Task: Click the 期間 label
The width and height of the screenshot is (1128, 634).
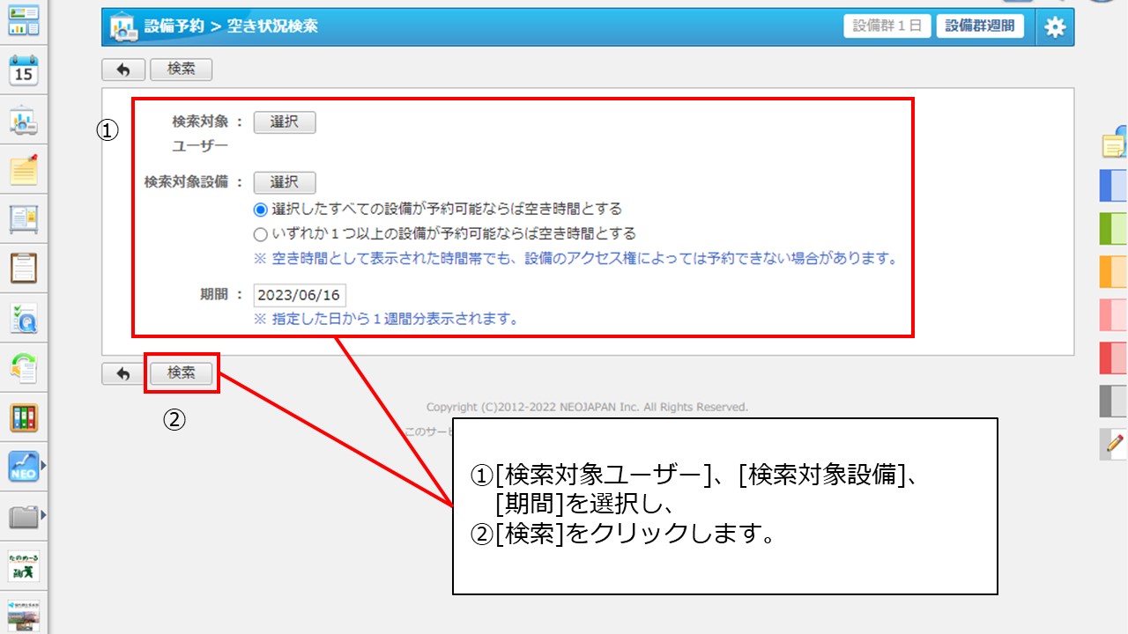Action: [215, 295]
